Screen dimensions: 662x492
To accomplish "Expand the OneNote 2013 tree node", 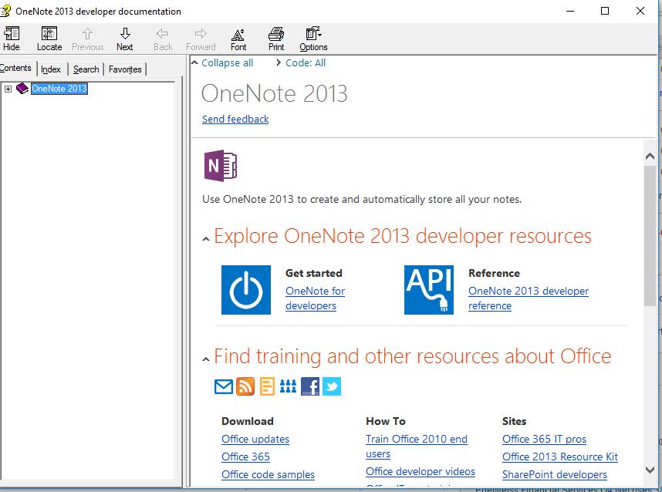I will (8, 89).
